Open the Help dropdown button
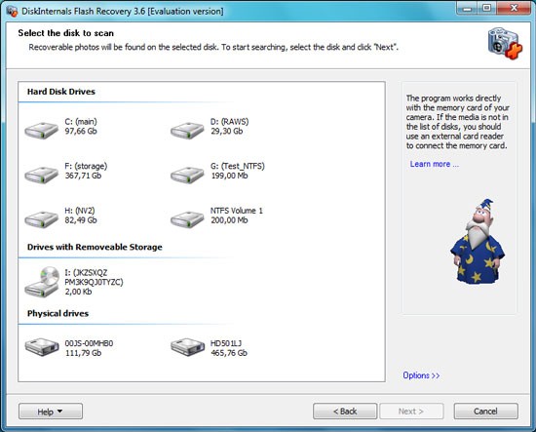Screen dimensions: 536x432 (x=51, y=412)
